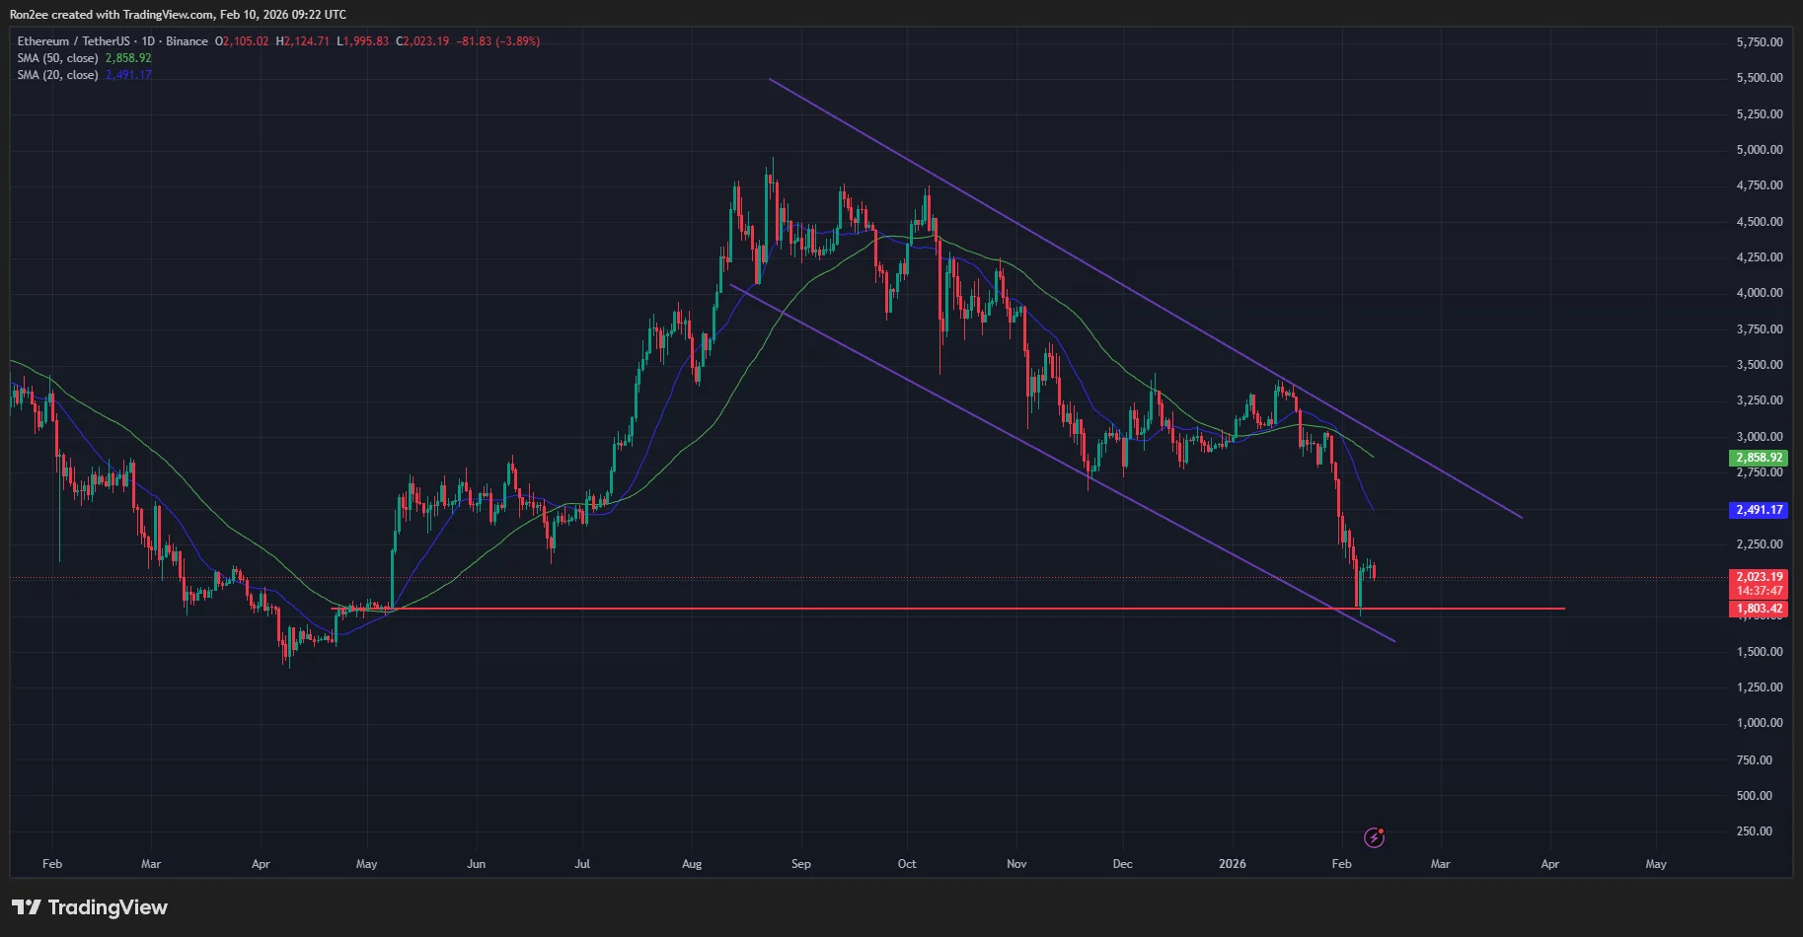Click the lightning event marker icon

[1374, 837]
